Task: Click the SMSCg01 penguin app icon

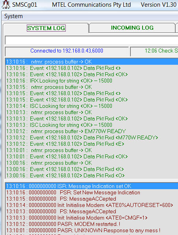Action: coord(6,4)
